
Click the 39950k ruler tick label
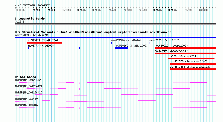[127, 10]
